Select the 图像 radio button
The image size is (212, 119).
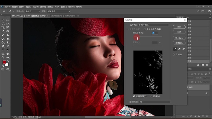tap(152, 96)
